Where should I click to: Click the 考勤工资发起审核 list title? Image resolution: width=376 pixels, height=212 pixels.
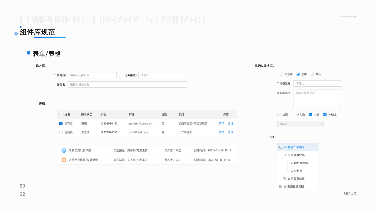(80, 150)
